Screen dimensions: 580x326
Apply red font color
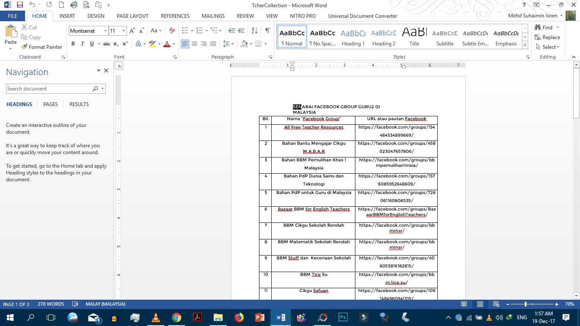tap(167, 44)
